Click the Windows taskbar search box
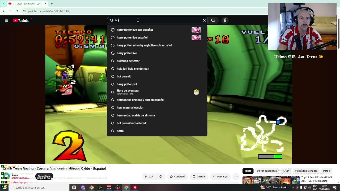The image size is (340, 191). coord(39,188)
